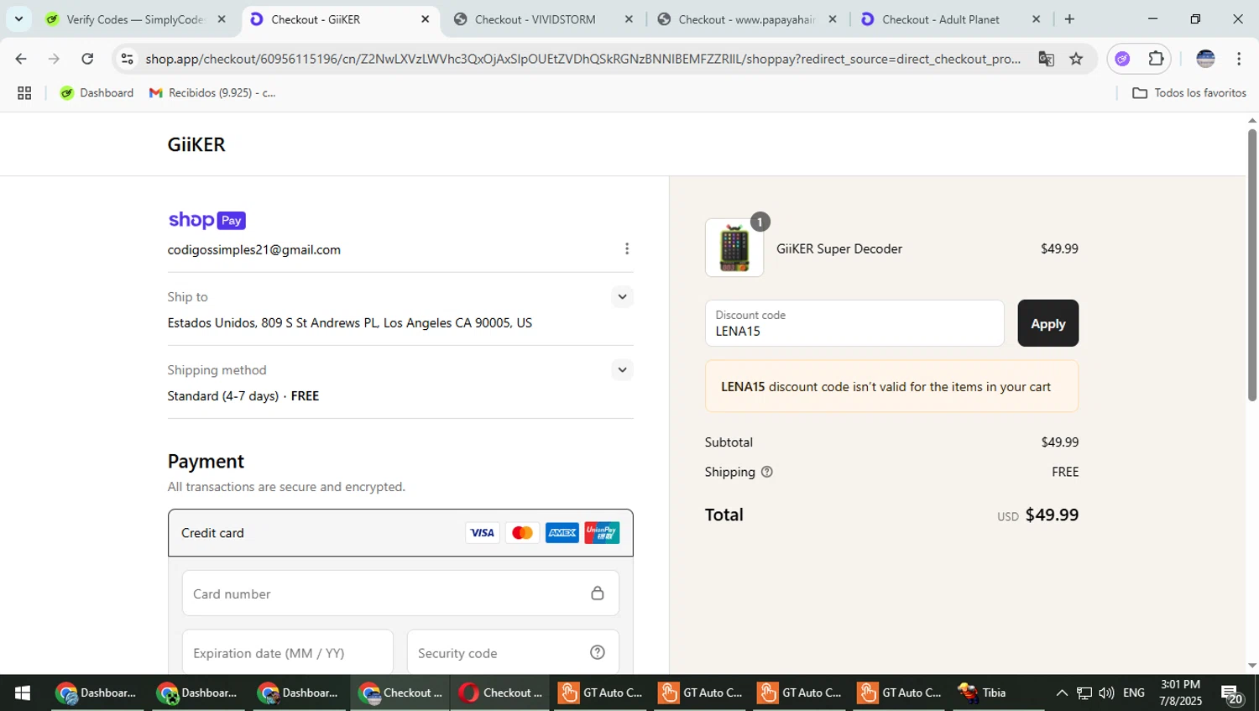Click the browser forward arrow
The width and height of the screenshot is (1259, 711).
pos(54,59)
